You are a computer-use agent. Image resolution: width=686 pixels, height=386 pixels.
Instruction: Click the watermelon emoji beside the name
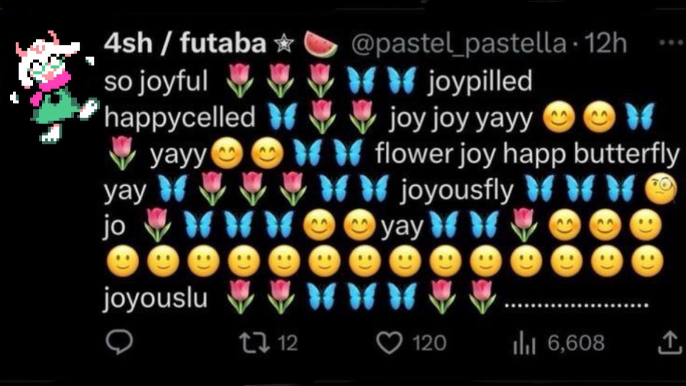tap(321, 44)
